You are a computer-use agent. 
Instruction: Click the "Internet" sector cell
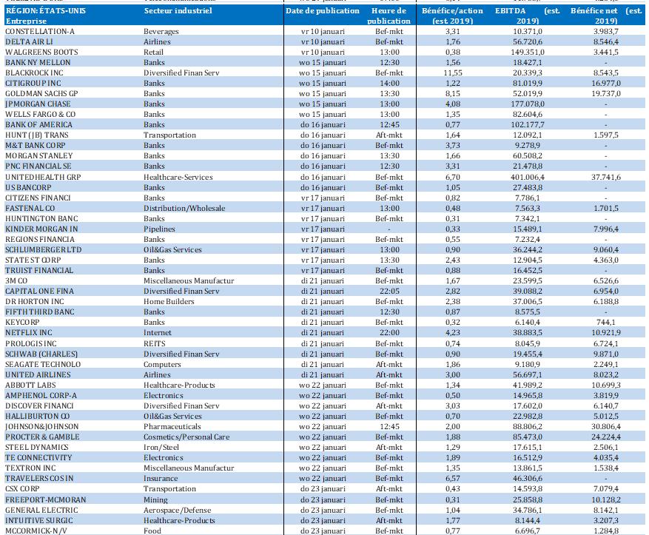[x=158, y=332]
